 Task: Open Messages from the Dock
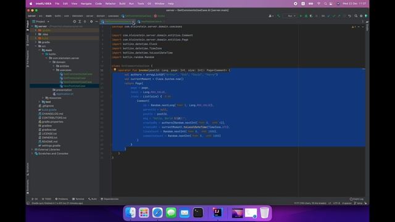coord(171,213)
